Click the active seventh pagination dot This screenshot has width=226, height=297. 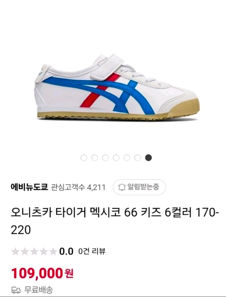[x=148, y=158]
